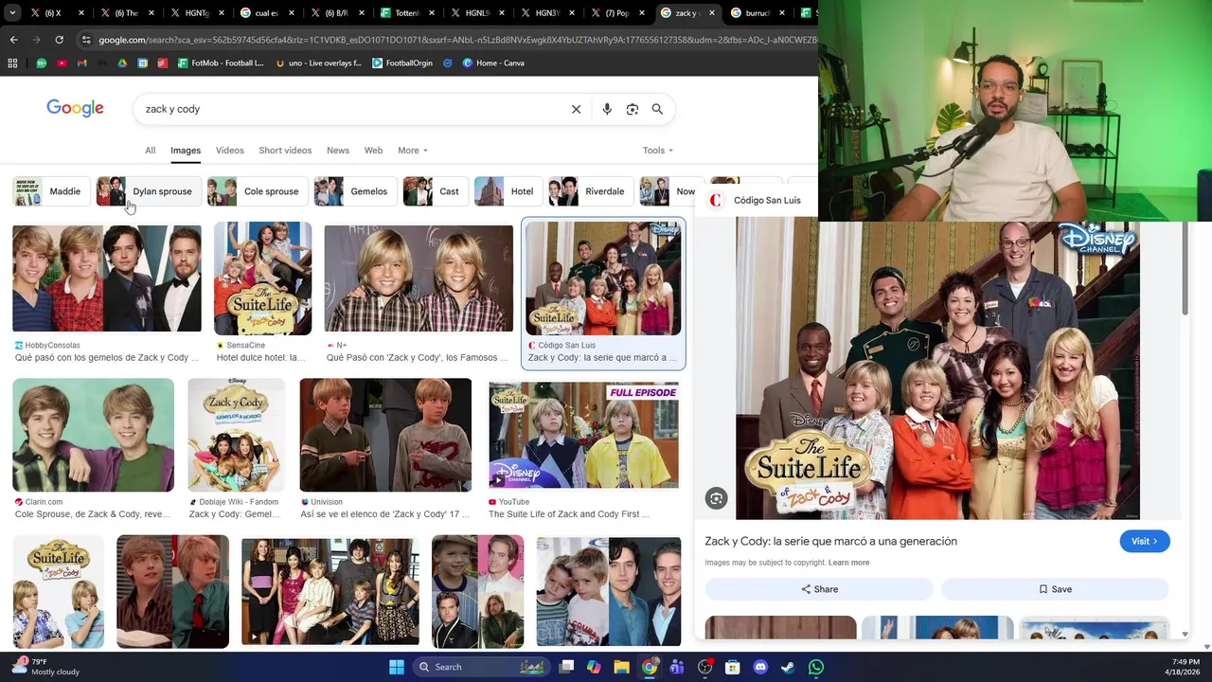Select the Gemelos filter chip
Viewport: 1212px width, 682px height.
pos(355,191)
